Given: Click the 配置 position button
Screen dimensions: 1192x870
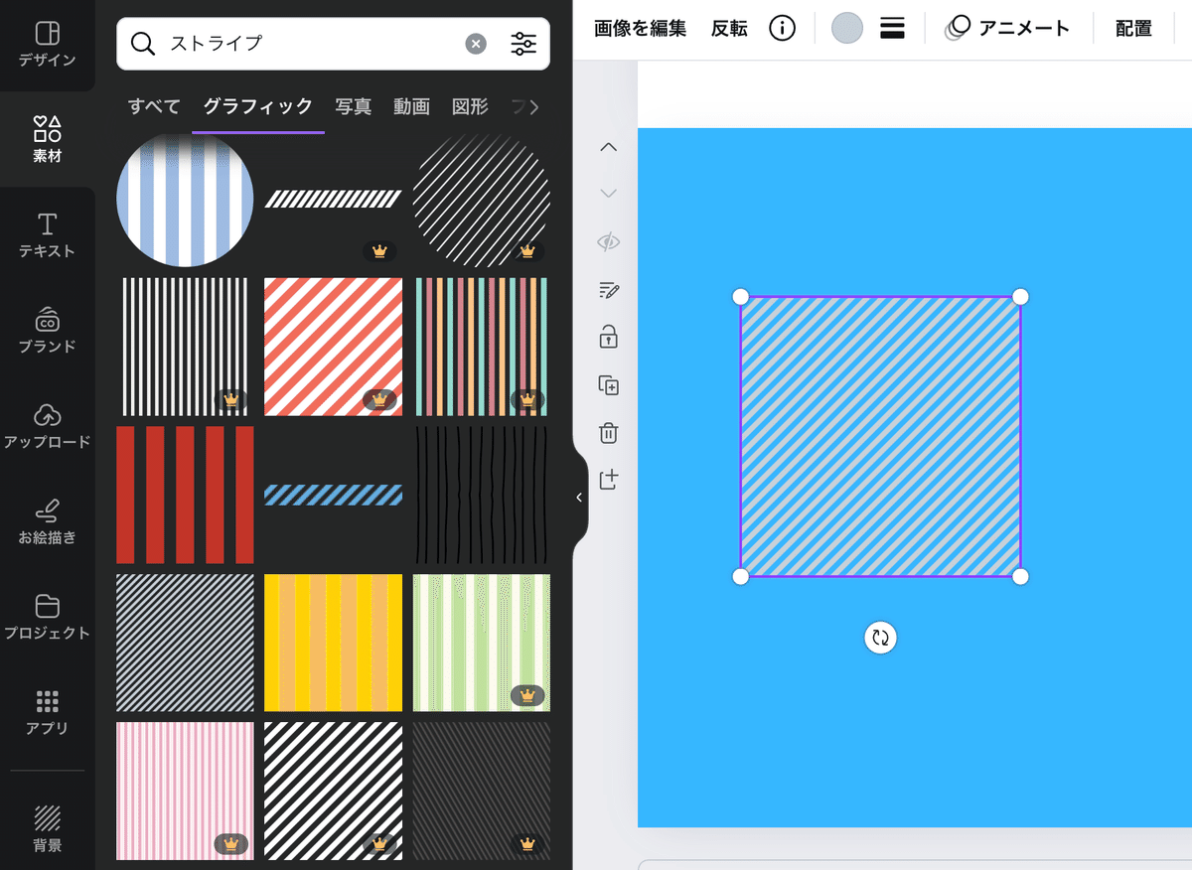Looking at the screenshot, I should point(1133,29).
